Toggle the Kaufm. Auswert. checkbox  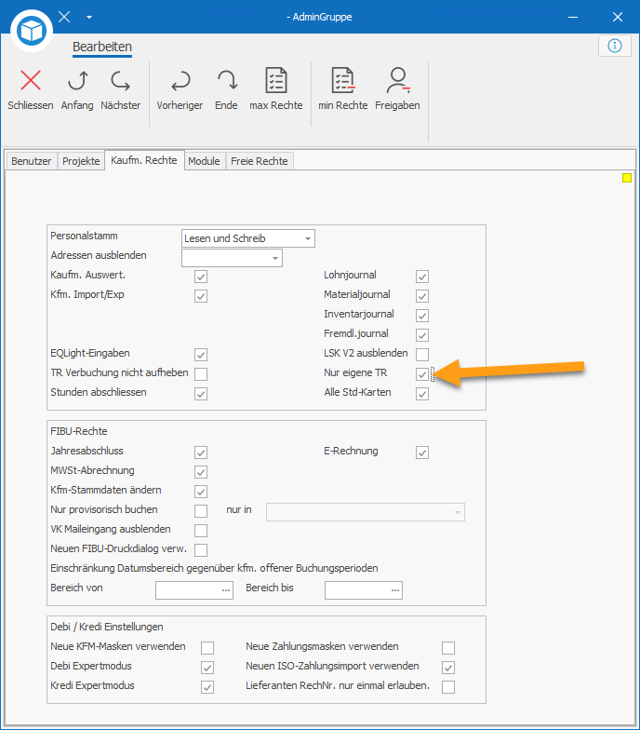(201, 277)
